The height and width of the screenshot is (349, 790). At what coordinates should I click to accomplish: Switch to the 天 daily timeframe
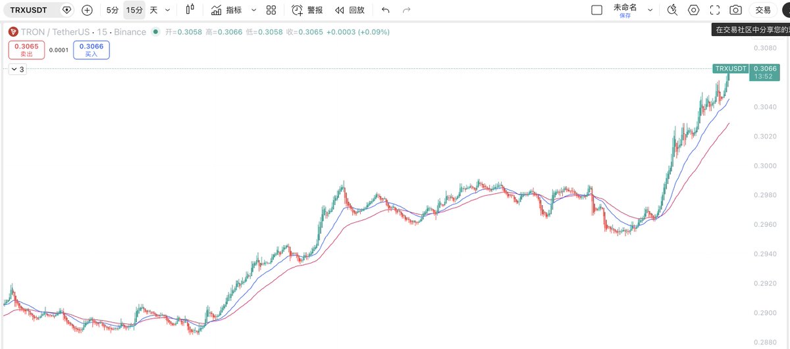[x=154, y=11]
